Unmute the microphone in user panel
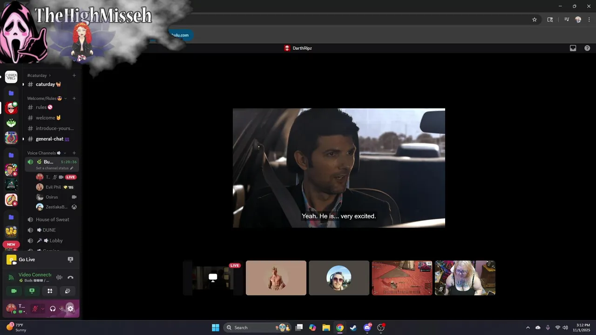 pos(34,308)
